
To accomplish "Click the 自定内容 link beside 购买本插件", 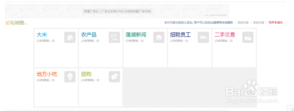I will coord(259,23).
